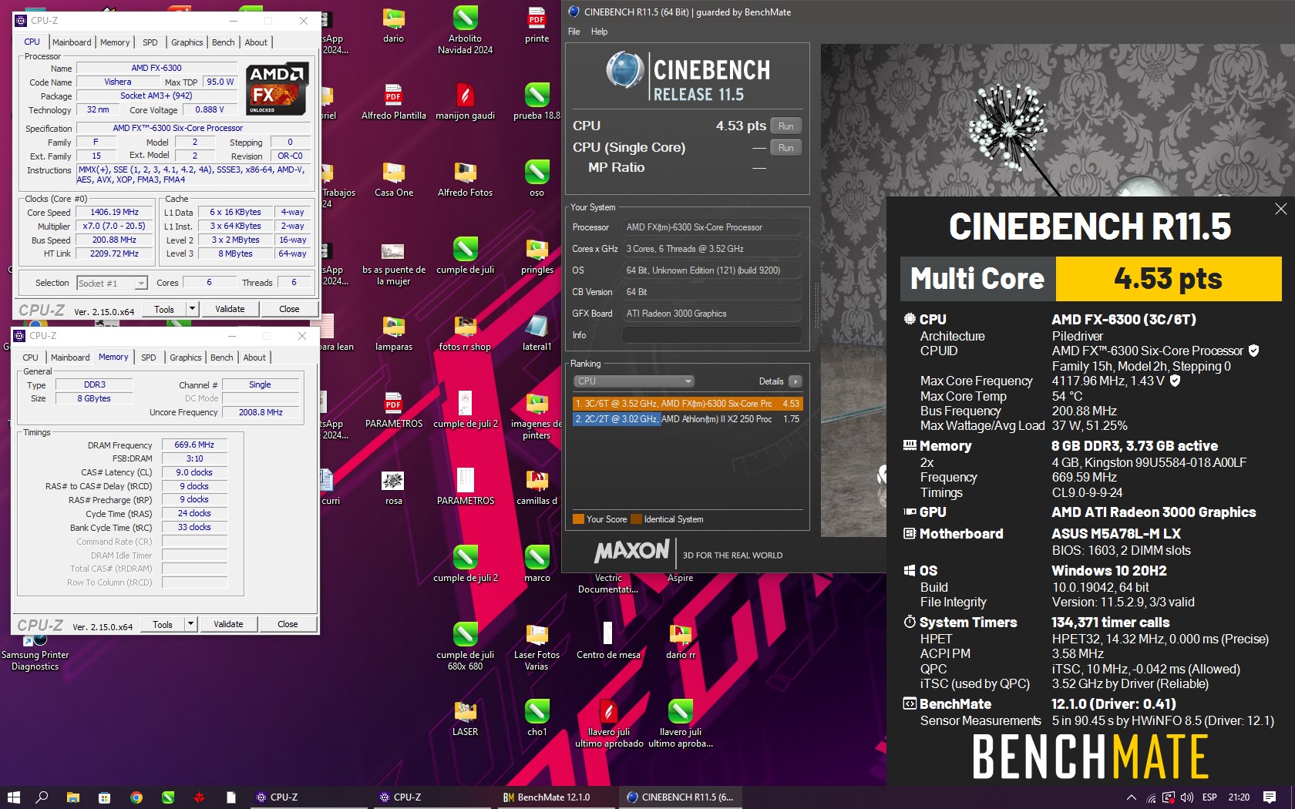The width and height of the screenshot is (1295, 809).
Task: Click the Cinebench Info input field
Action: (x=711, y=335)
